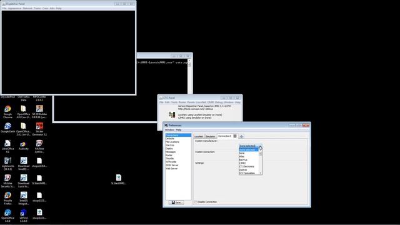Select the LibreOffice 4.1 icon

[x=7, y=146]
